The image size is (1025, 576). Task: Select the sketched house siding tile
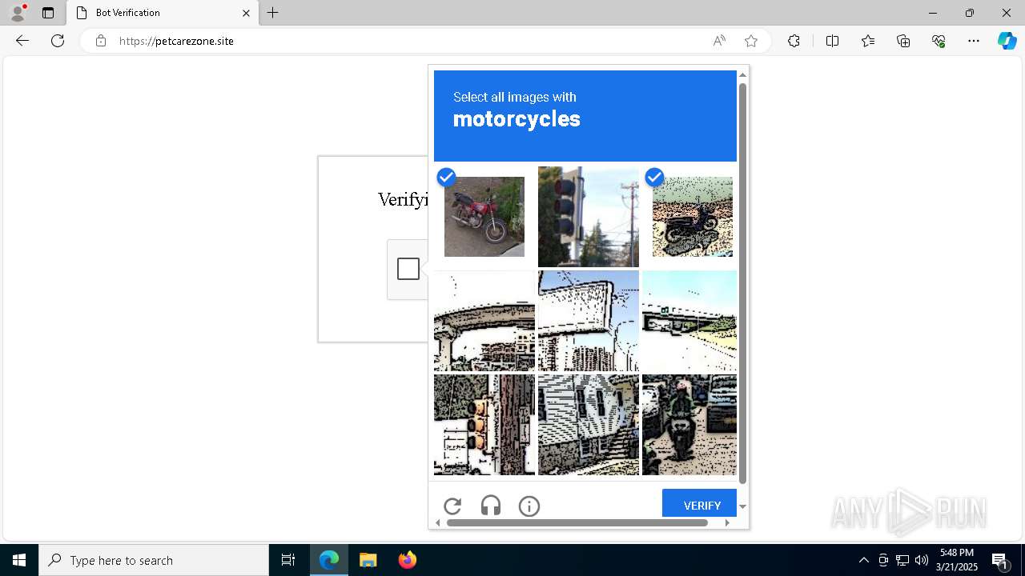pos(589,425)
